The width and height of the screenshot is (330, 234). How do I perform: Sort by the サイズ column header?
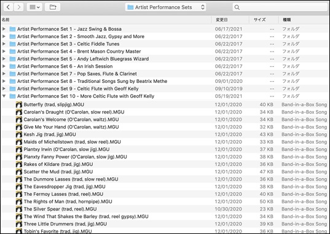tap(260, 20)
